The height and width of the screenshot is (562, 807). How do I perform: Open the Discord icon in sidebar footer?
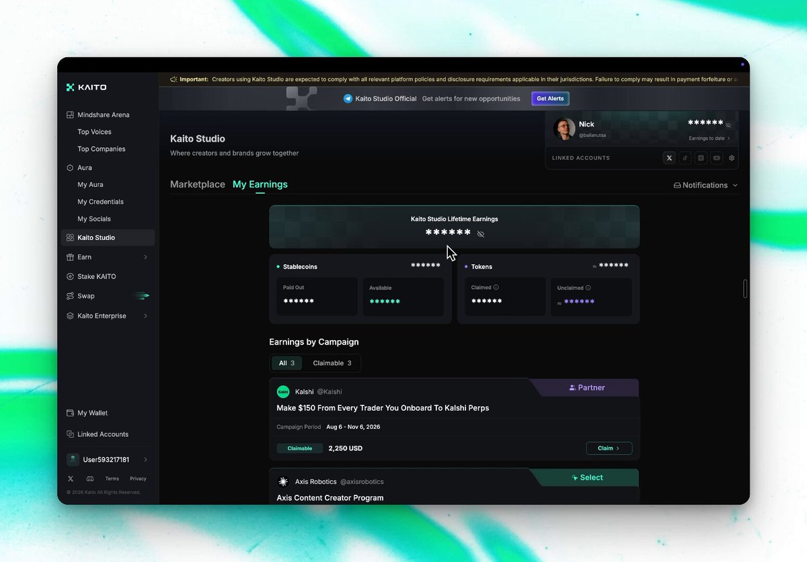(90, 479)
